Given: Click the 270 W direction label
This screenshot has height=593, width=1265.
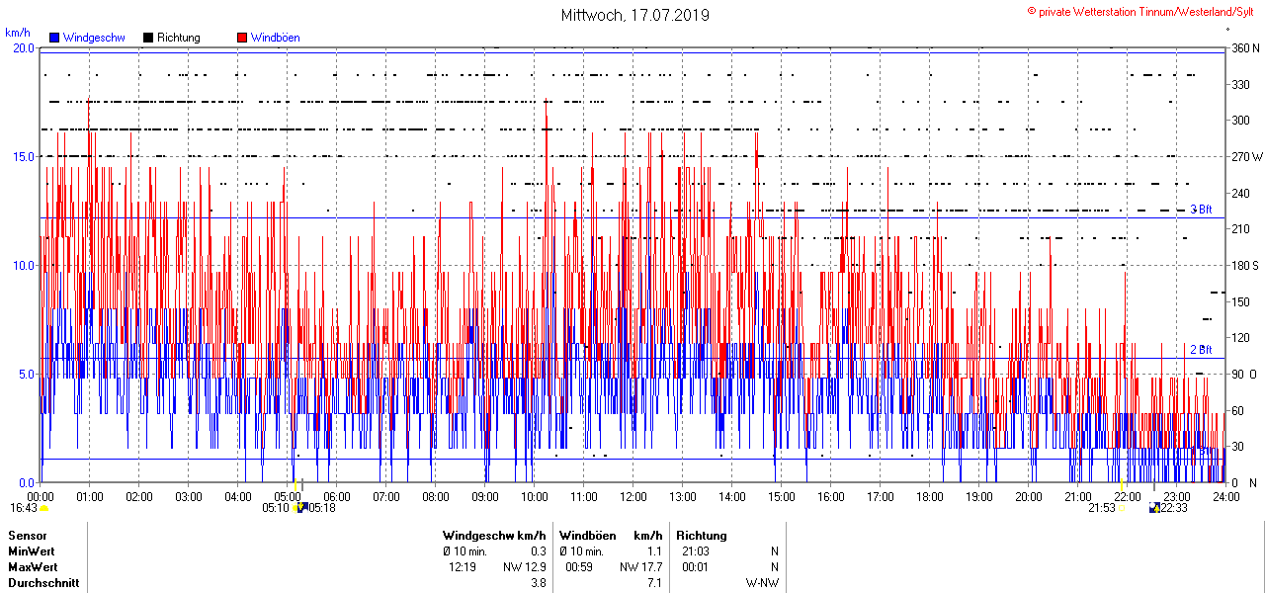Looking at the screenshot, I should (x=1245, y=156).
